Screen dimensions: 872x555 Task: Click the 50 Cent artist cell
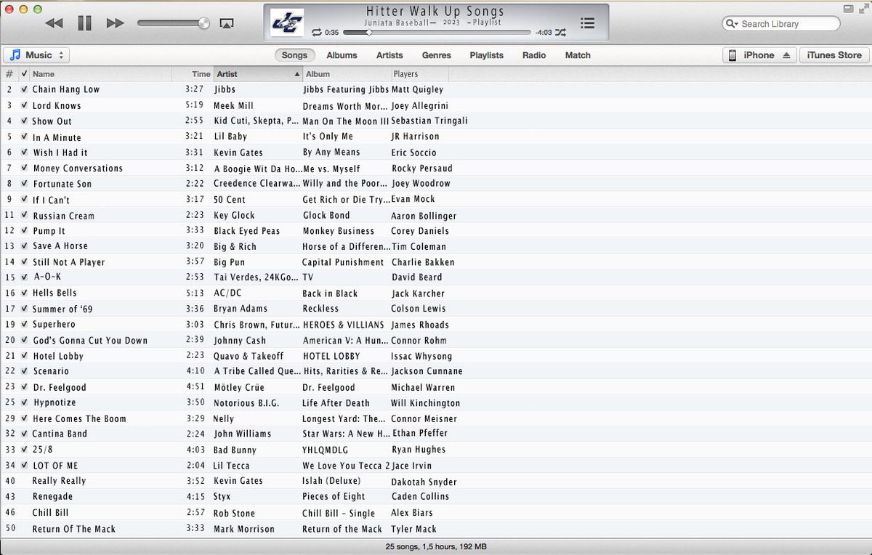pos(230,199)
